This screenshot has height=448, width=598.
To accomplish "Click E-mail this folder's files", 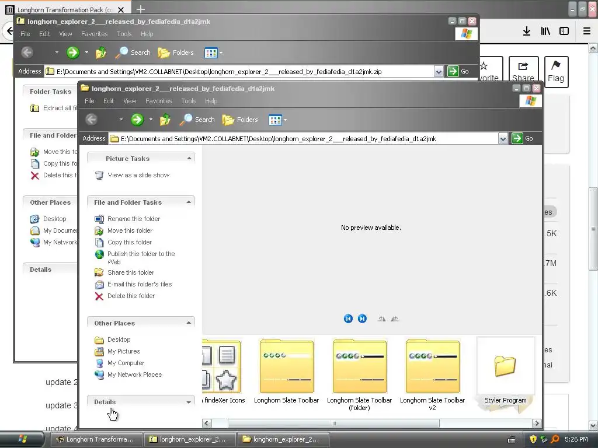I will tap(140, 284).
